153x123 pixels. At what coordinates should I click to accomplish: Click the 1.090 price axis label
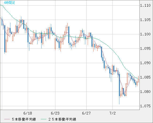145,63
